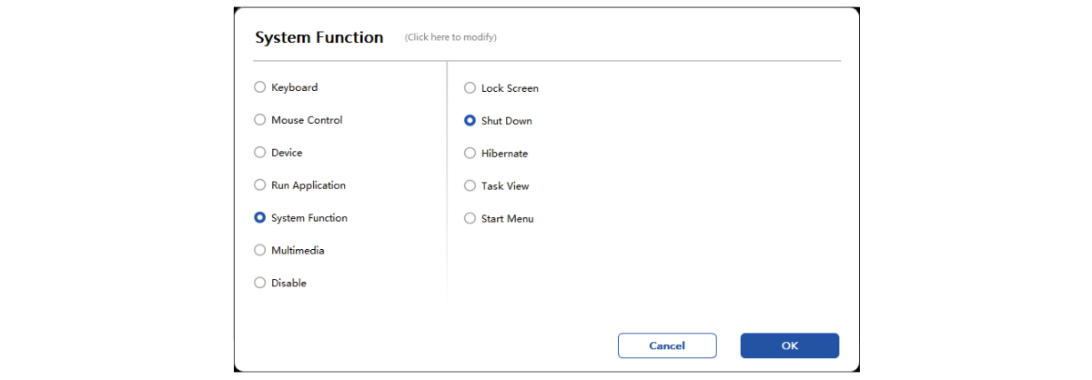The height and width of the screenshot is (380, 1092).
Task: Click the System Function dialog title
Action: [319, 37]
